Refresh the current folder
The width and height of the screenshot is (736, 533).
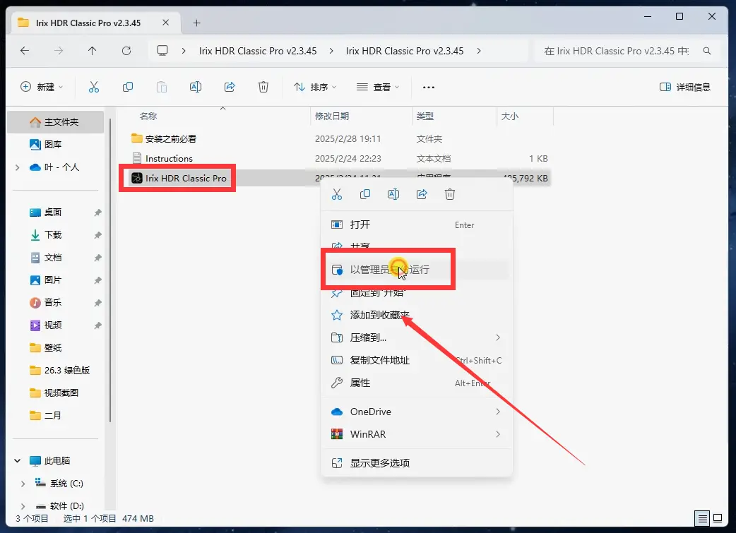pyautogui.click(x=126, y=51)
